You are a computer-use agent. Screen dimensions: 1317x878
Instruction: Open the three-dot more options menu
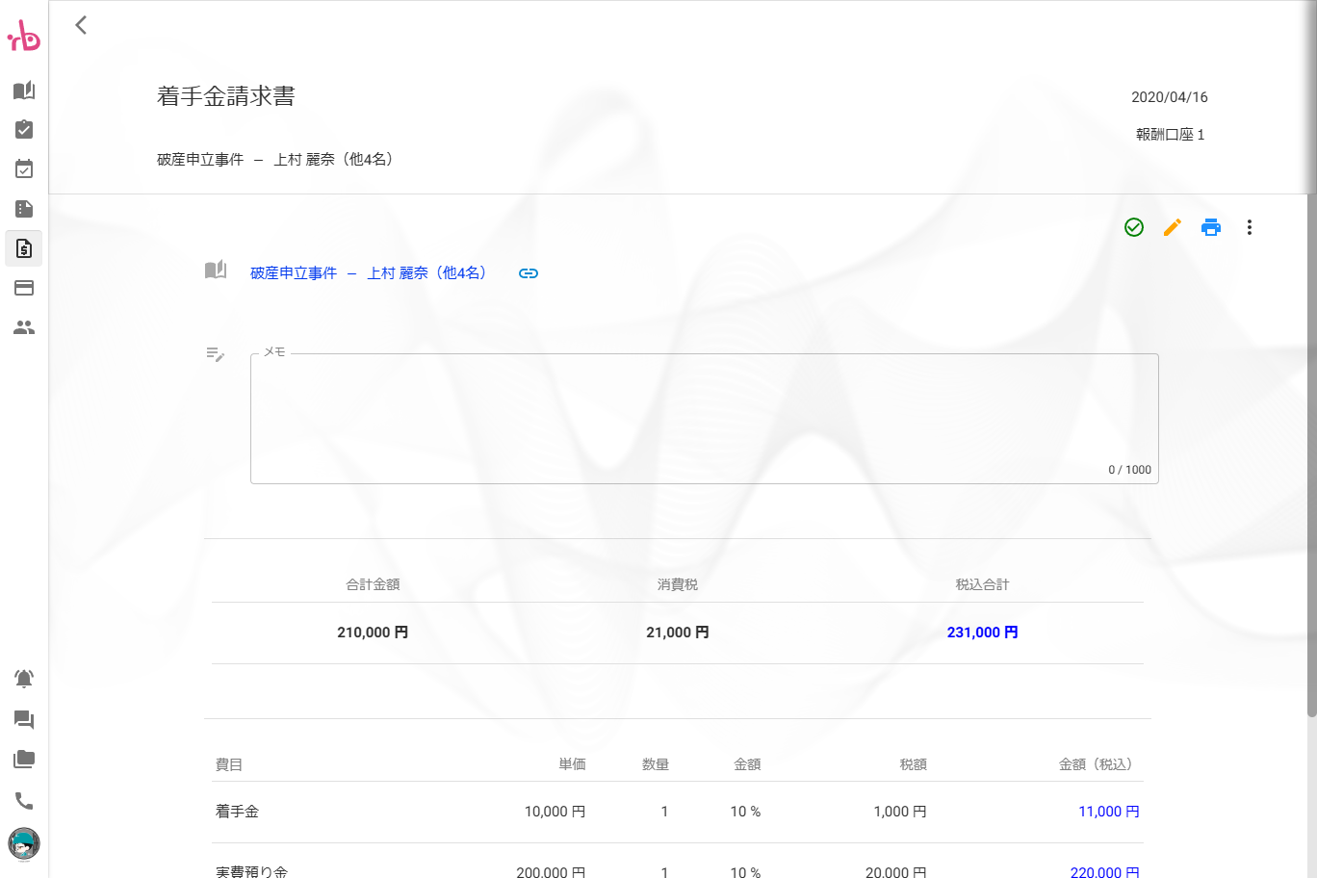[x=1250, y=227]
